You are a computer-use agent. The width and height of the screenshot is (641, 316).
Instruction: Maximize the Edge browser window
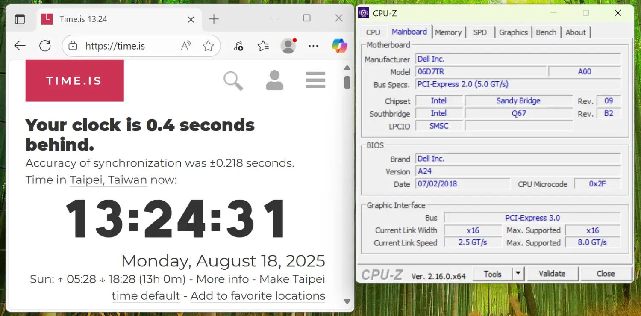[307, 18]
